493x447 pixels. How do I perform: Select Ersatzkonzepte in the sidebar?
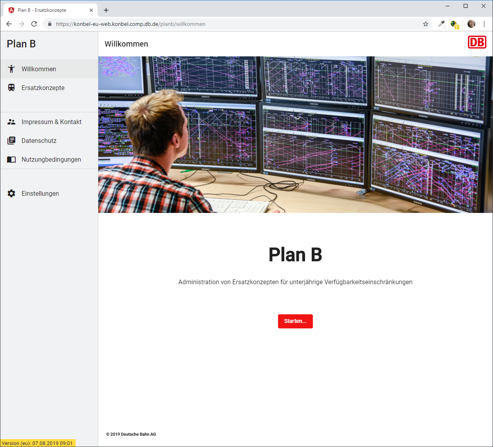pos(43,88)
